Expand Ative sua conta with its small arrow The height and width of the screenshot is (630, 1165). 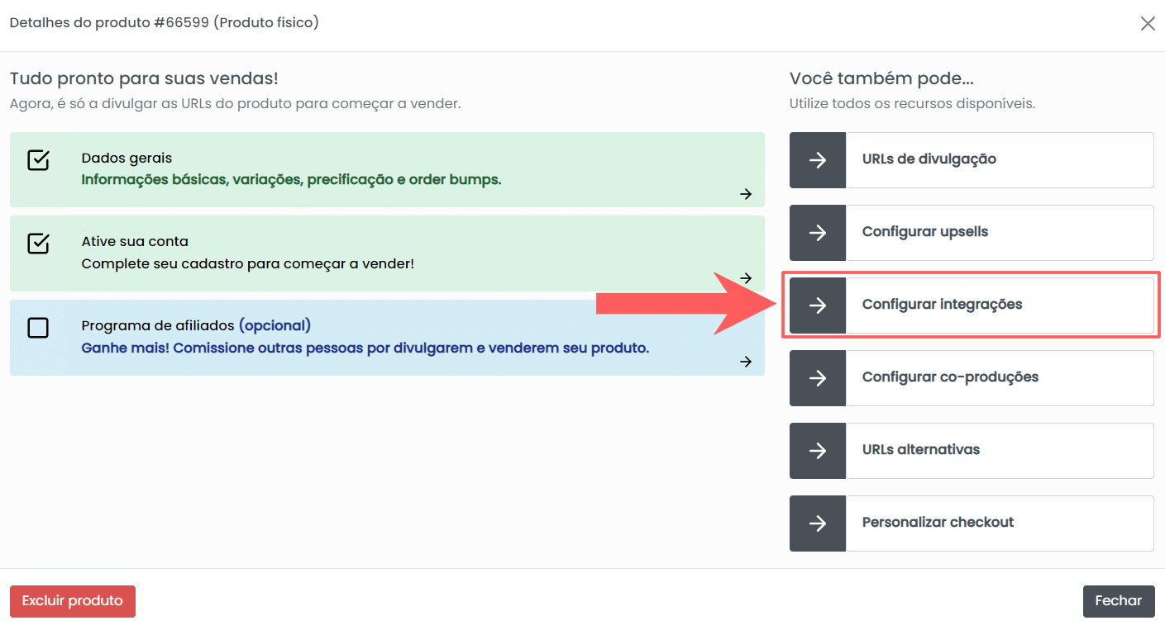746,277
